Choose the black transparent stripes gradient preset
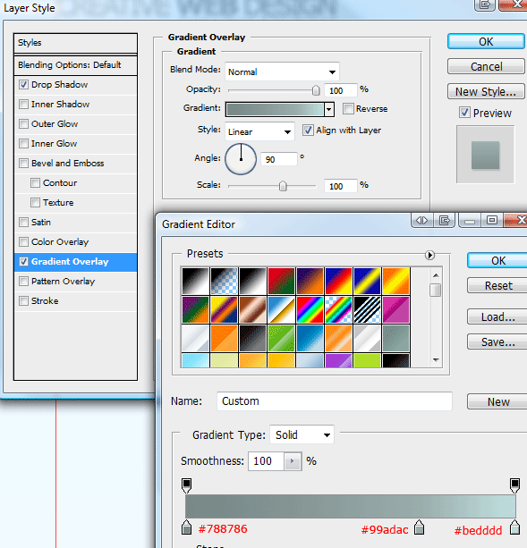Viewport: 527px width, 548px height. tap(367, 309)
